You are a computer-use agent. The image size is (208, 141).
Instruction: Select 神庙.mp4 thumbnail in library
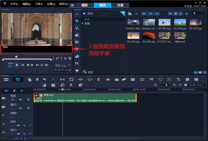(x=180, y=35)
